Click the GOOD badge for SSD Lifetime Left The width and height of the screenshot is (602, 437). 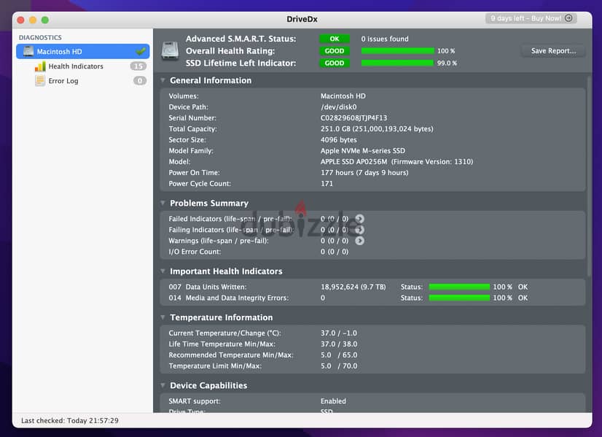(x=335, y=63)
